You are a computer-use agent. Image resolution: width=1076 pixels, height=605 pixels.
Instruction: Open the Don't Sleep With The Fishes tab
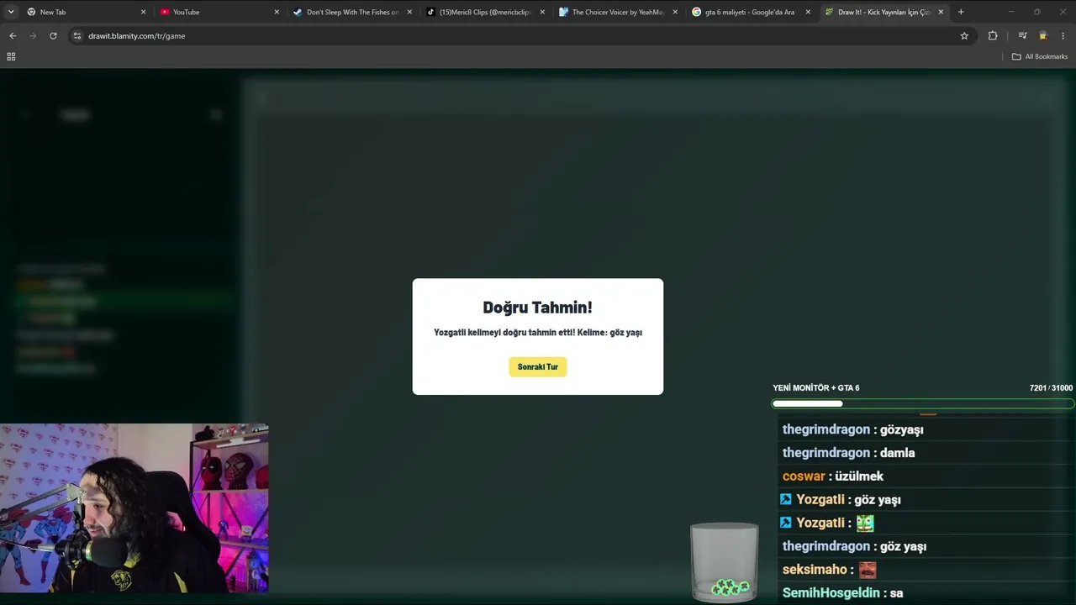point(352,12)
